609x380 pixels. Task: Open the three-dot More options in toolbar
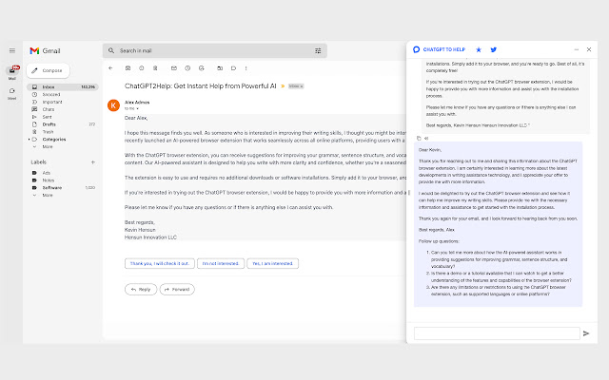[x=246, y=68]
